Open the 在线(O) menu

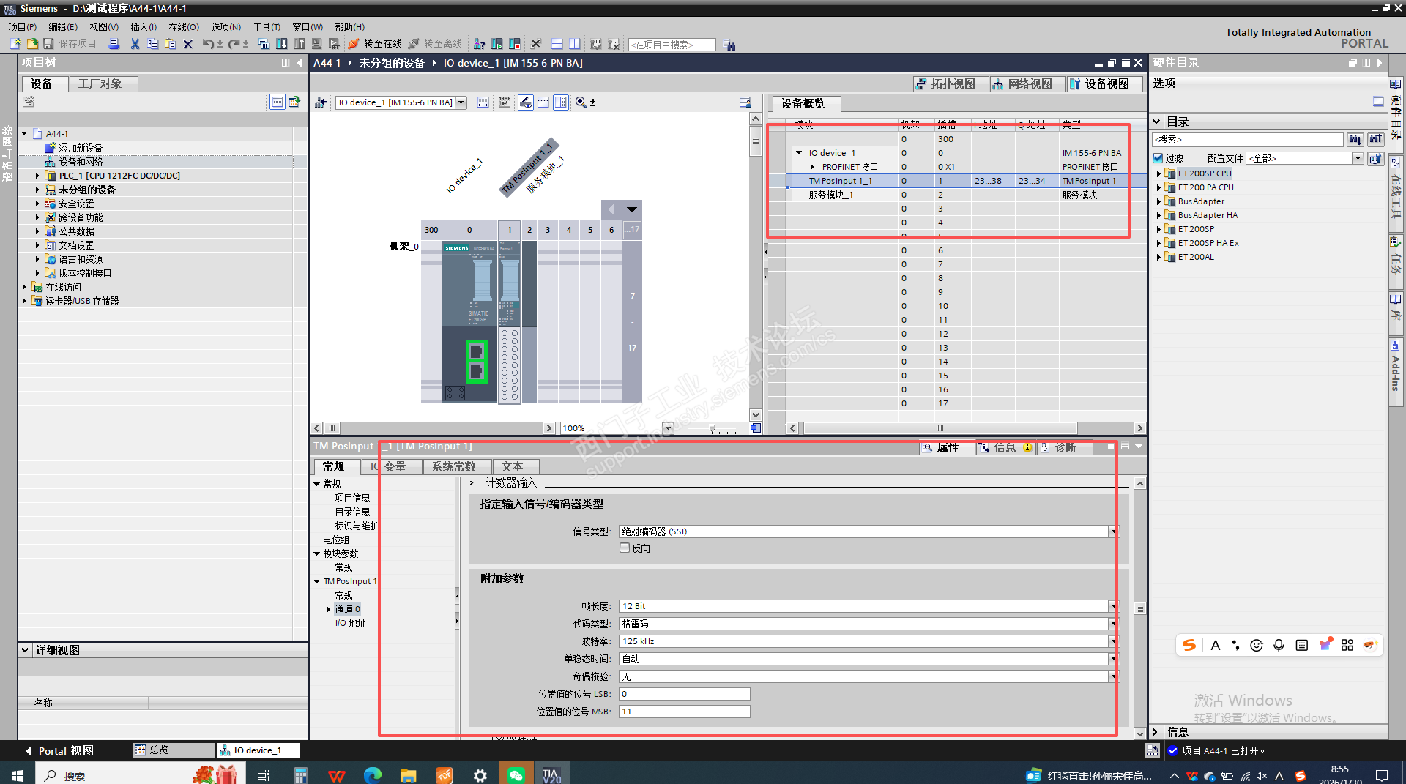coord(184,27)
